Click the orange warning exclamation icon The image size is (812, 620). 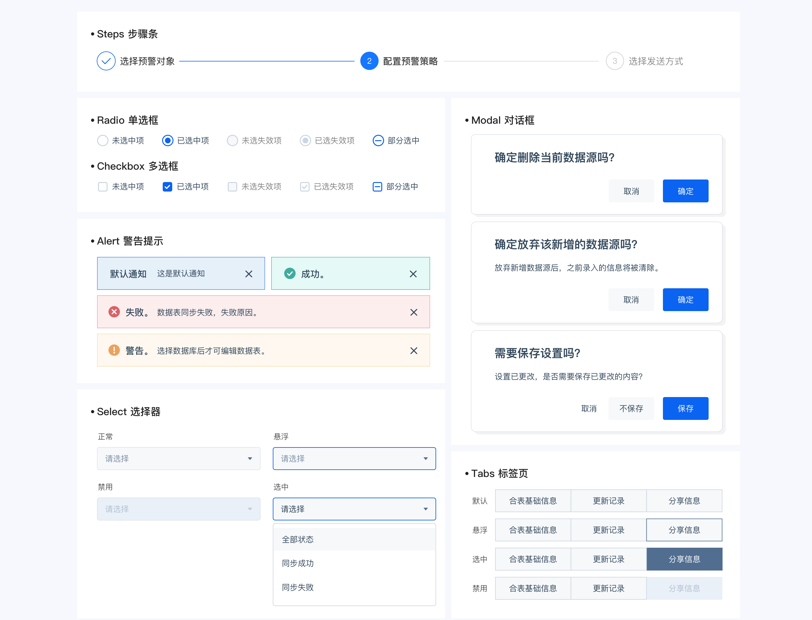click(x=114, y=350)
